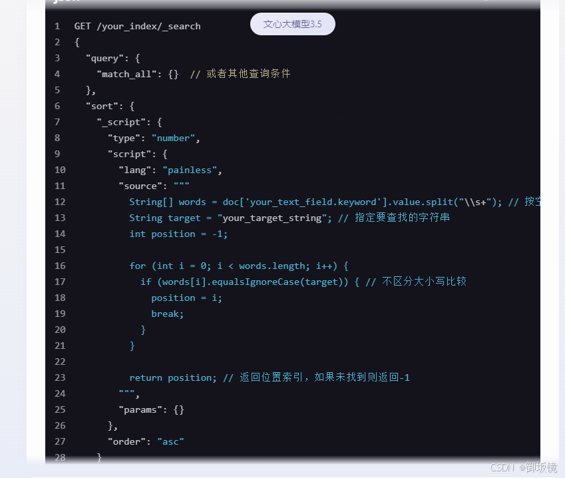Click the position = i; statement

[186, 298]
